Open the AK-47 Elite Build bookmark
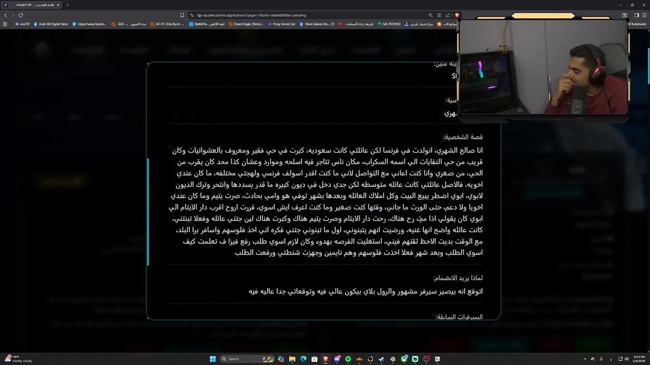Viewport: 650px width, 365px height. (x=168, y=24)
